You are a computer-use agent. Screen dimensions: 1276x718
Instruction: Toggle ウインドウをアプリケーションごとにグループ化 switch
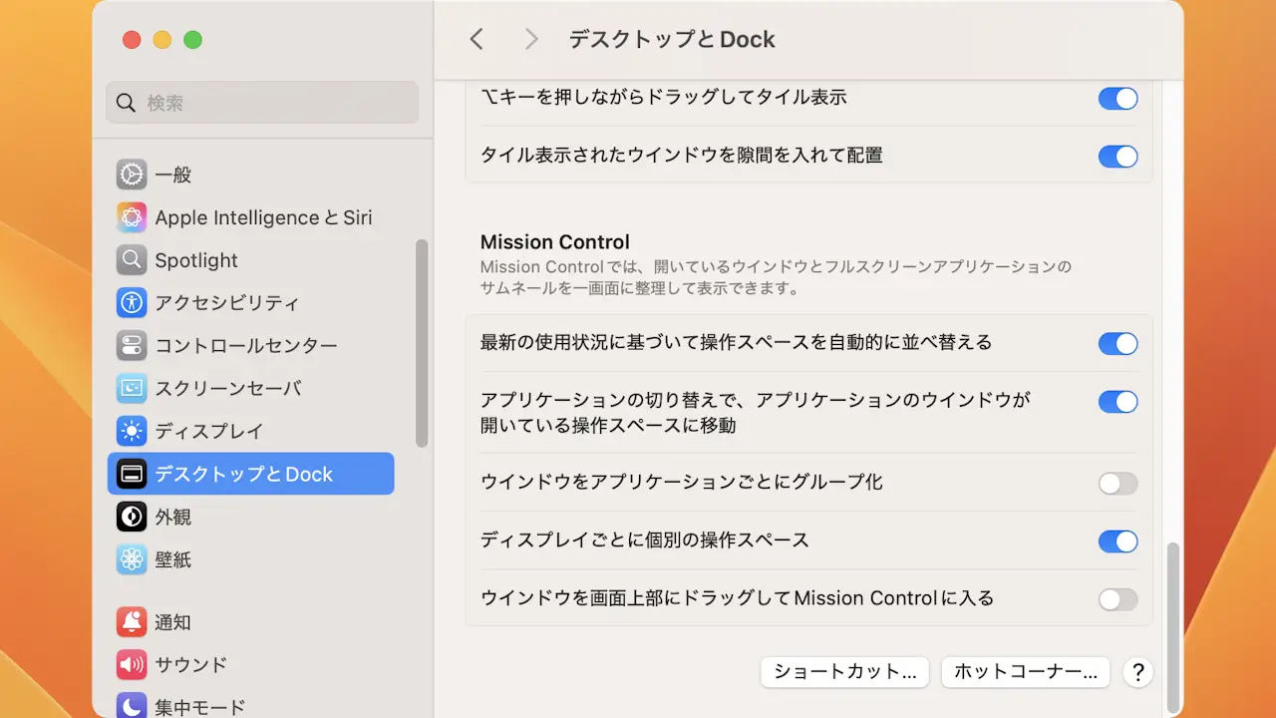[1117, 484]
